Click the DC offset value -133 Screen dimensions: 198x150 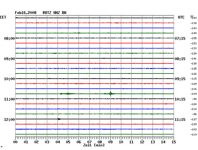193,48
